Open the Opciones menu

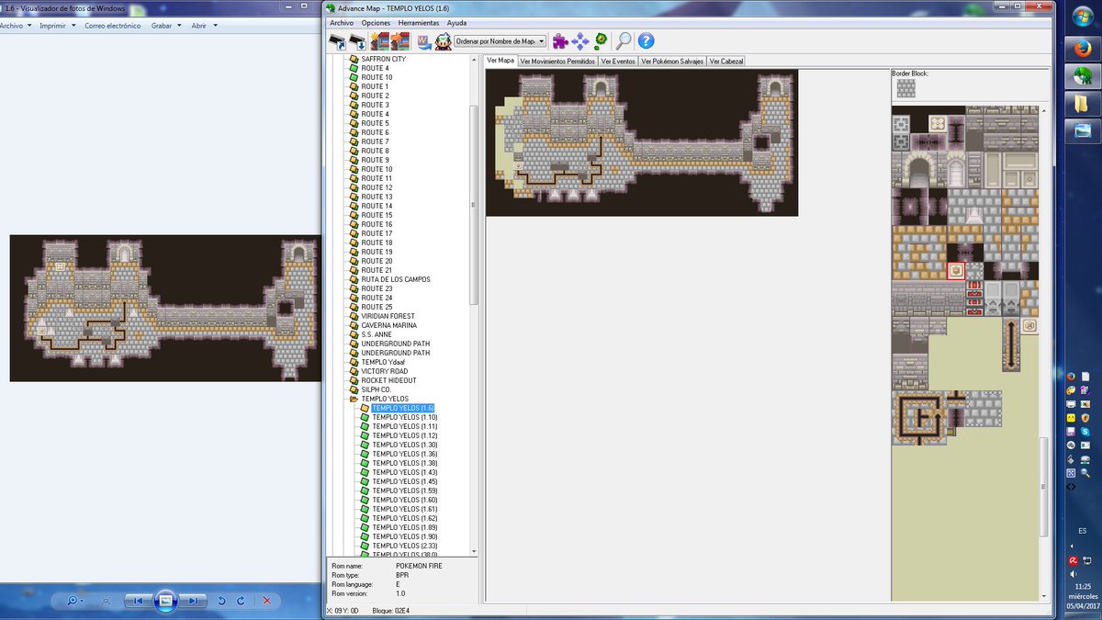point(376,22)
